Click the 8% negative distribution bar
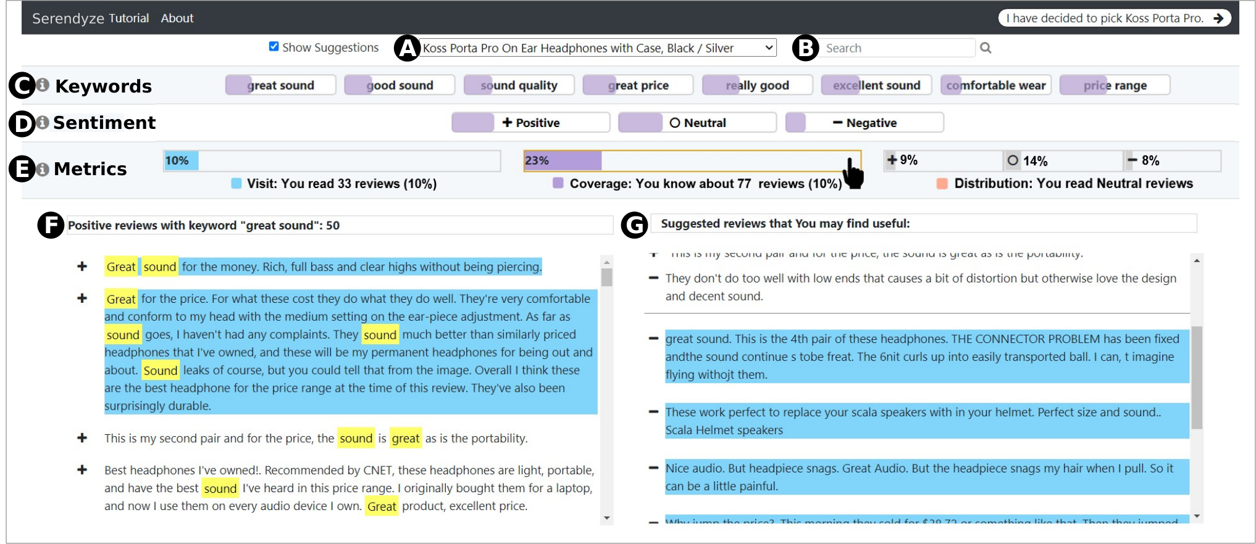 [1172, 161]
